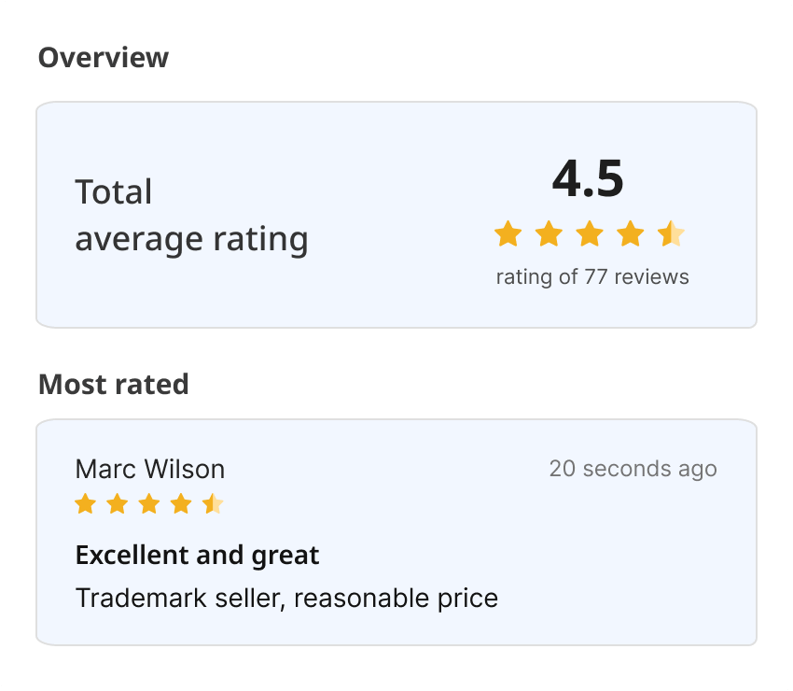Viewport: 793px width, 691px height.
Task: Click fourth star in the overview rating
Action: 631,233
